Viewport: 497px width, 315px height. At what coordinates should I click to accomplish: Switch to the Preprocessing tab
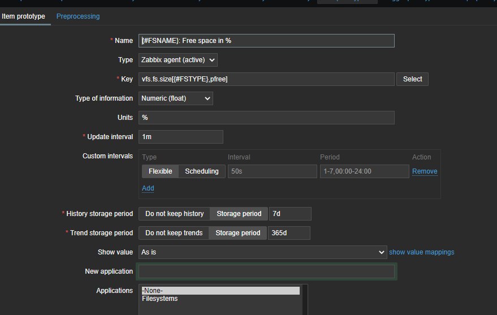[78, 16]
